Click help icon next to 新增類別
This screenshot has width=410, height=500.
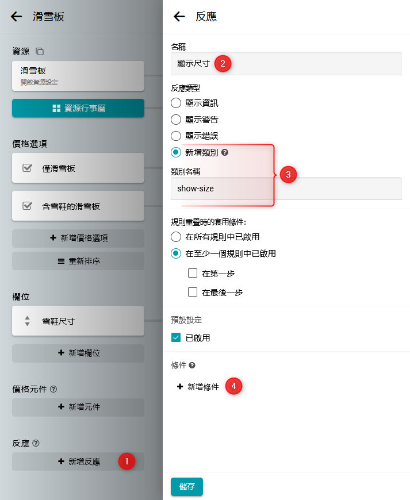pyautogui.click(x=225, y=153)
